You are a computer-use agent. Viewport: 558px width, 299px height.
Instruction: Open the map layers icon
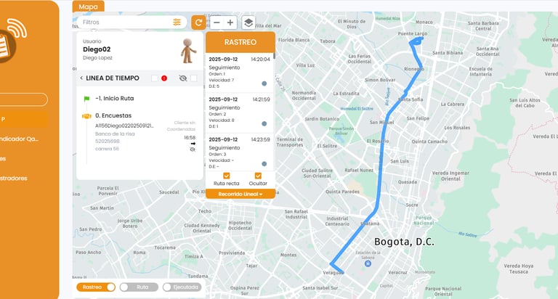pyautogui.click(x=248, y=22)
